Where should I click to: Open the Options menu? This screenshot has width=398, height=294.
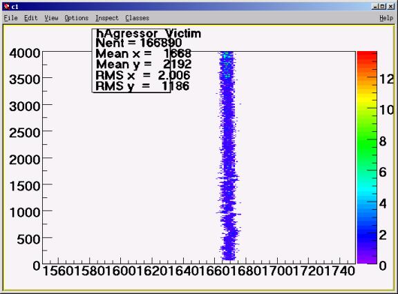(77, 18)
